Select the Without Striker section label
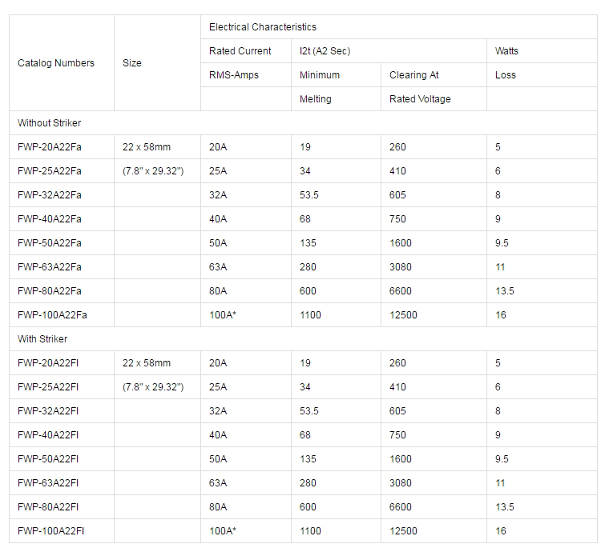The image size is (601, 560). (50, 123)
